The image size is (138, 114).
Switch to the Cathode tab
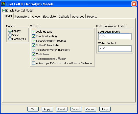[64, 17]
